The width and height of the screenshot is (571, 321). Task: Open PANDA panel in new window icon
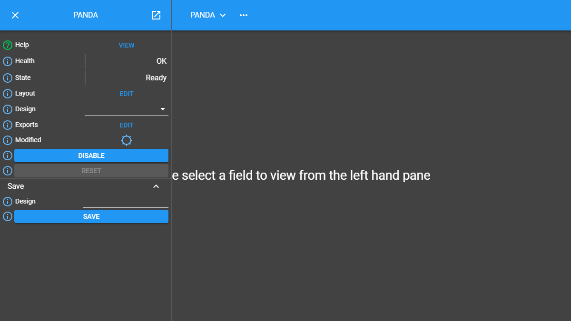[x=156, y=15]
